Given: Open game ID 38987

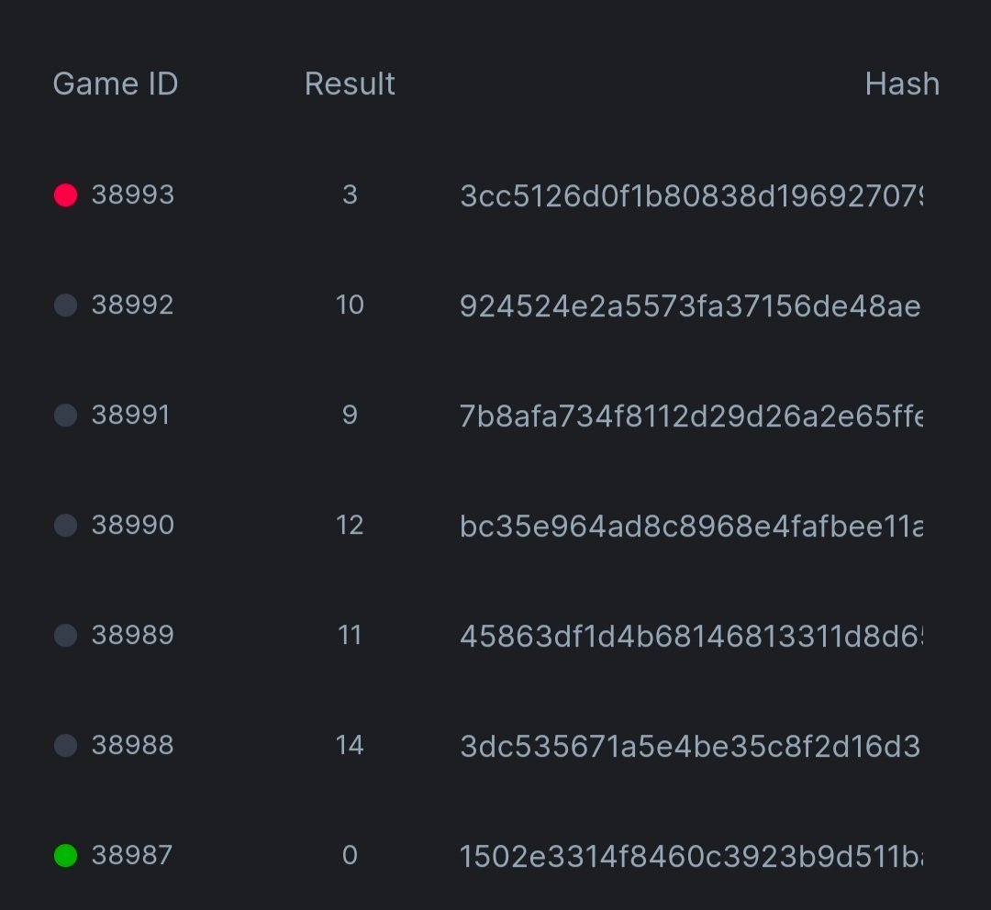Looking at the screenshot, I should pyautogui.click(x=133, y=855).
